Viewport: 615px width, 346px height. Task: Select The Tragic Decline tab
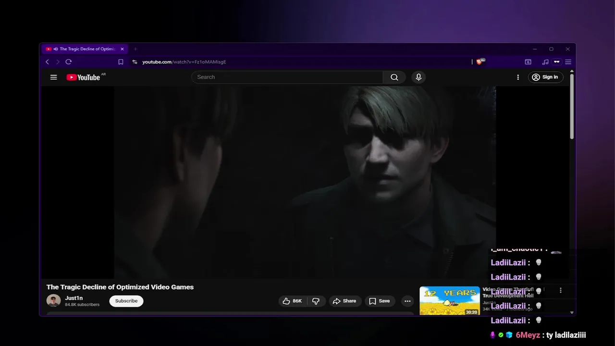point(86,49)
